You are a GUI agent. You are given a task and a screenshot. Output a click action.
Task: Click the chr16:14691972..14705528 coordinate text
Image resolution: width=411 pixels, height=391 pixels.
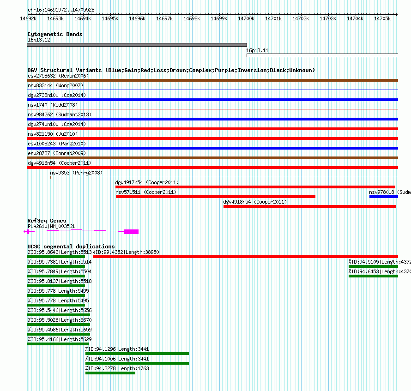[x=61, y=10]
